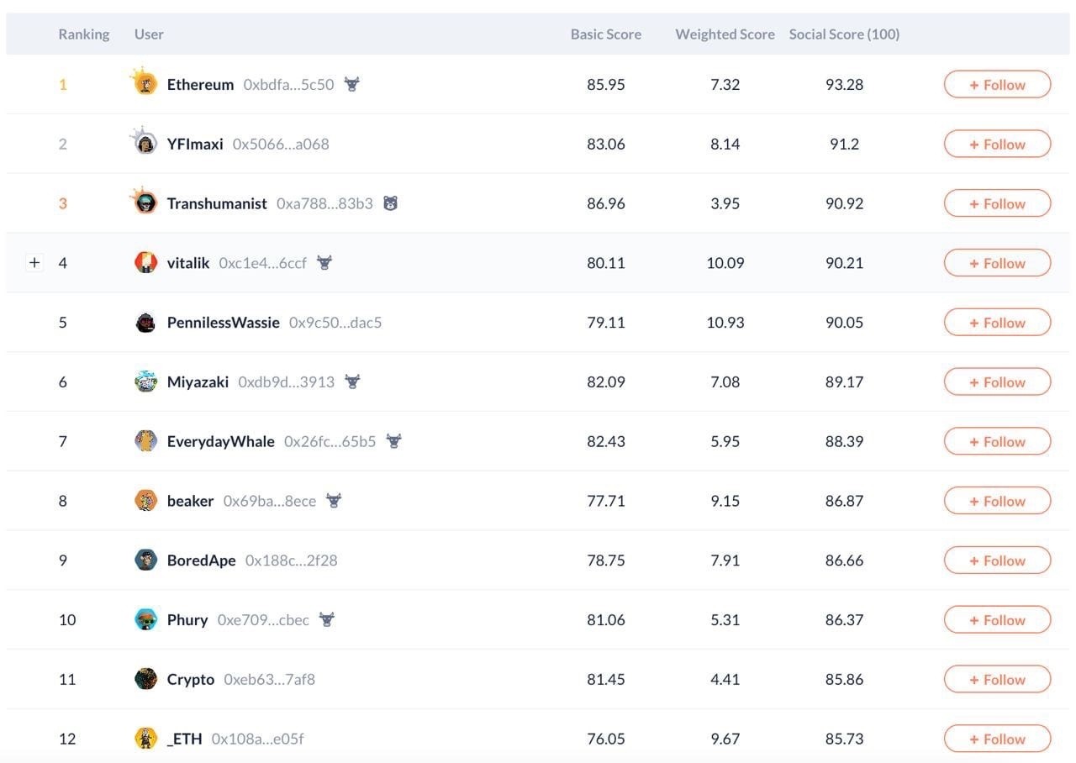The image size is (1076, 763).
Task: Open PennilessWassie's avatar icon
Action: [x=145, y=323]
